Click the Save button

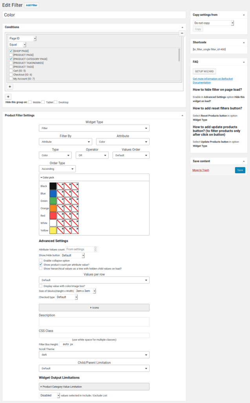point(240,170)
